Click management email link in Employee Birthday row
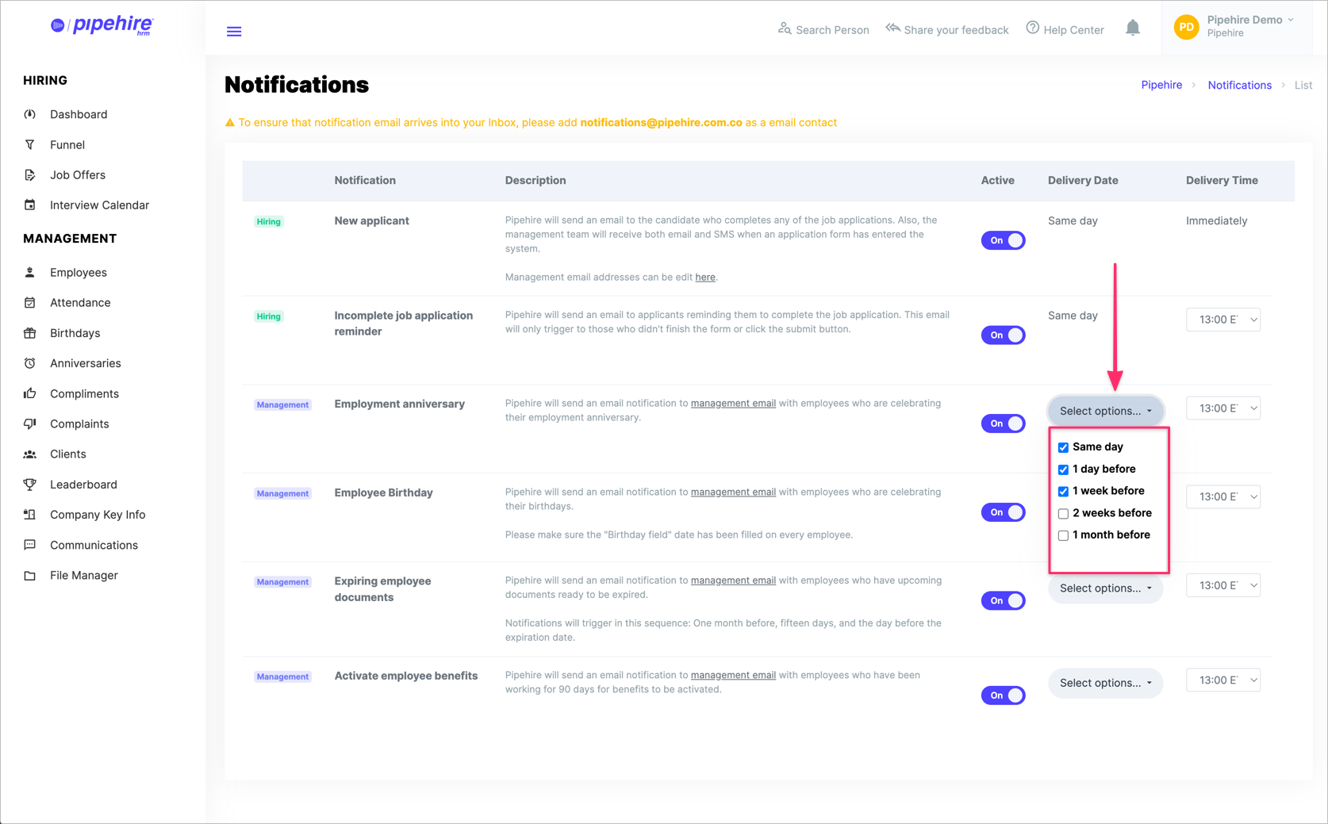1328x824 pixels. click(733, 492)
